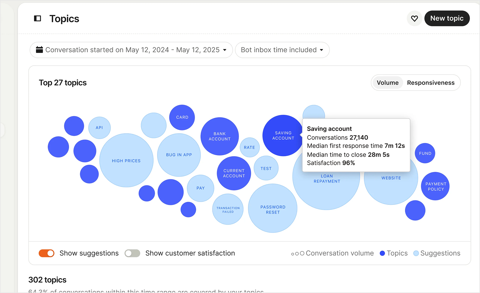Select the High Prices topic bubble
480x293 pixels.
tap(126, 160)
